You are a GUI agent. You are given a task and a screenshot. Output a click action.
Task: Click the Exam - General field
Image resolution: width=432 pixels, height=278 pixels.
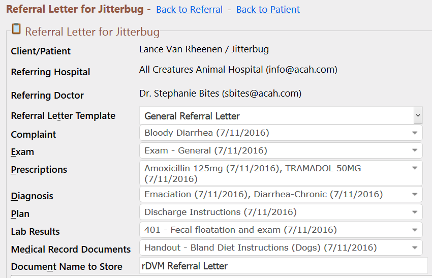(x=281, y=150)
